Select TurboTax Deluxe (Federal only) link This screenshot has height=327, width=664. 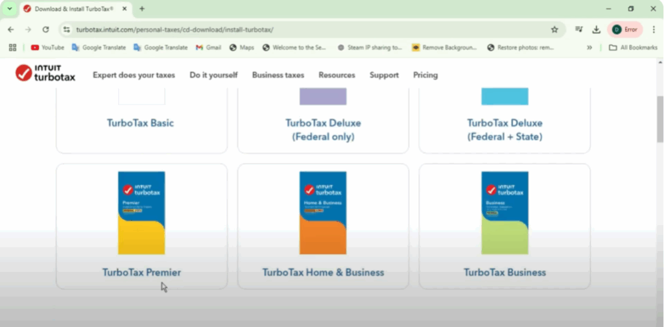323,130
